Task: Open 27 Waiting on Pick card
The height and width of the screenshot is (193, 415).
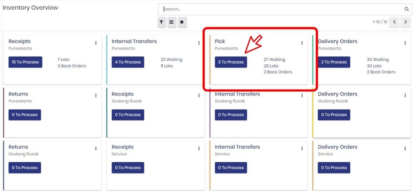Action: point(274,59)
